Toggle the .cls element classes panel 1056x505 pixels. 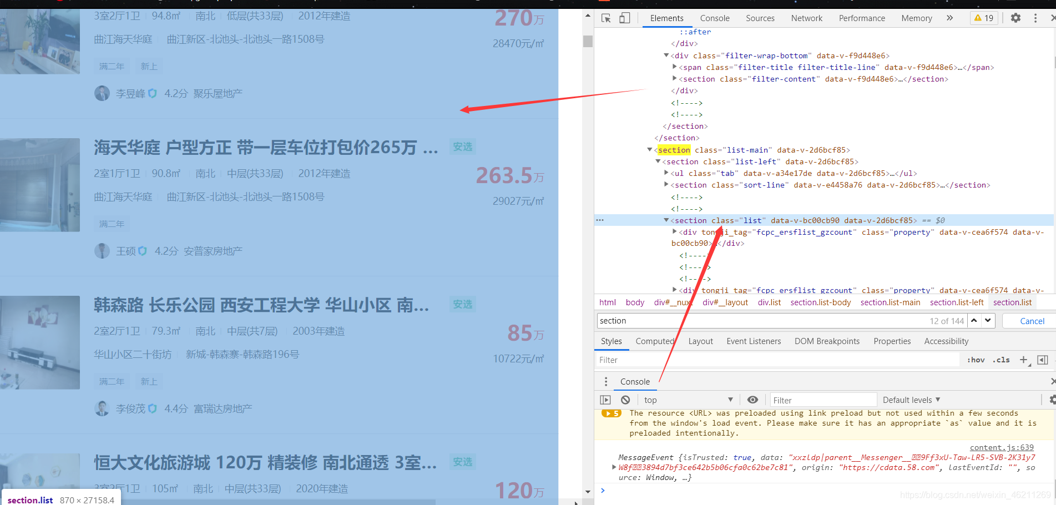pyautogui.click(x=1001, y=360)
